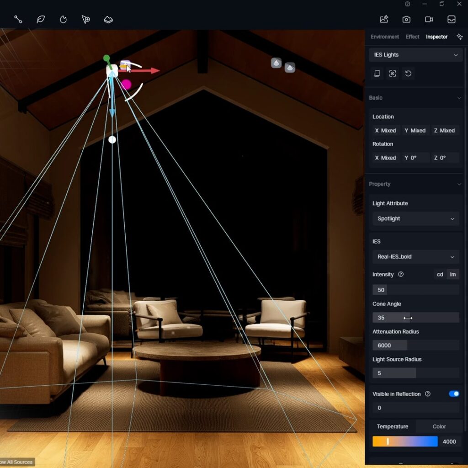Click the focus-on-object icon in Inspector
Image resolution: width=468 pixels, height=468 pixels.
(393, 74)
